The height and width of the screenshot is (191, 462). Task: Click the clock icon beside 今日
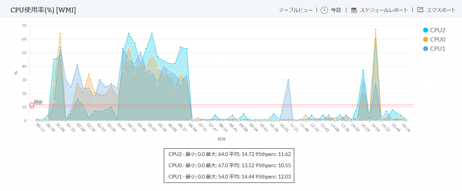coord(324,10)
